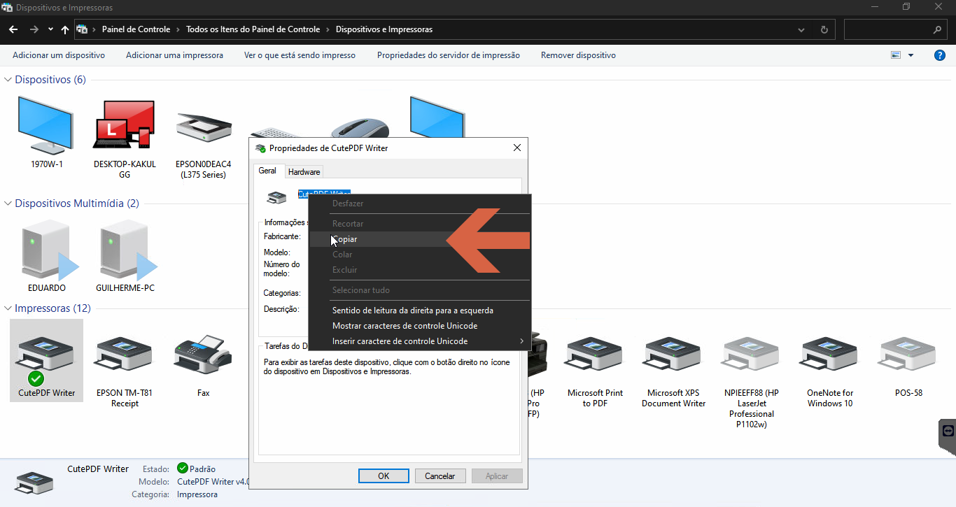Viewport: 956px width, 507px height.
Task: Expand the address bar history dropdown
Action: pos(802,30)
